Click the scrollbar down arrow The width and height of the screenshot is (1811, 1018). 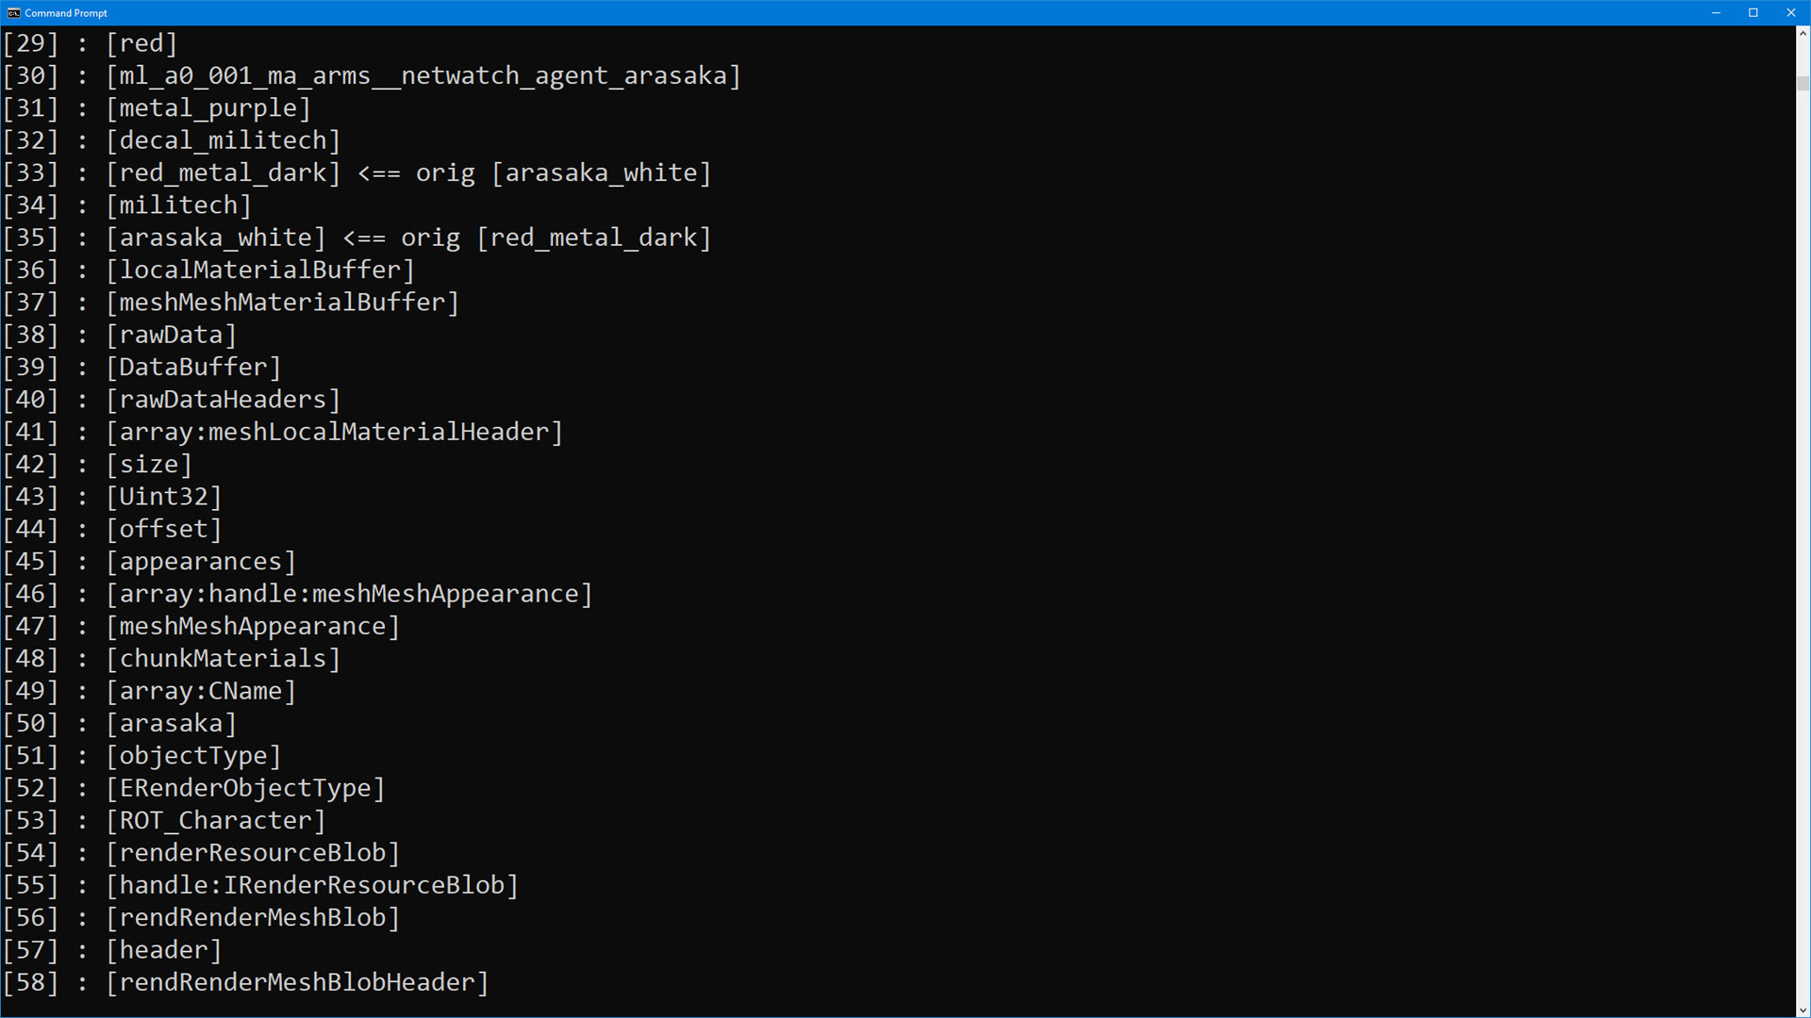point(1803,1010)
